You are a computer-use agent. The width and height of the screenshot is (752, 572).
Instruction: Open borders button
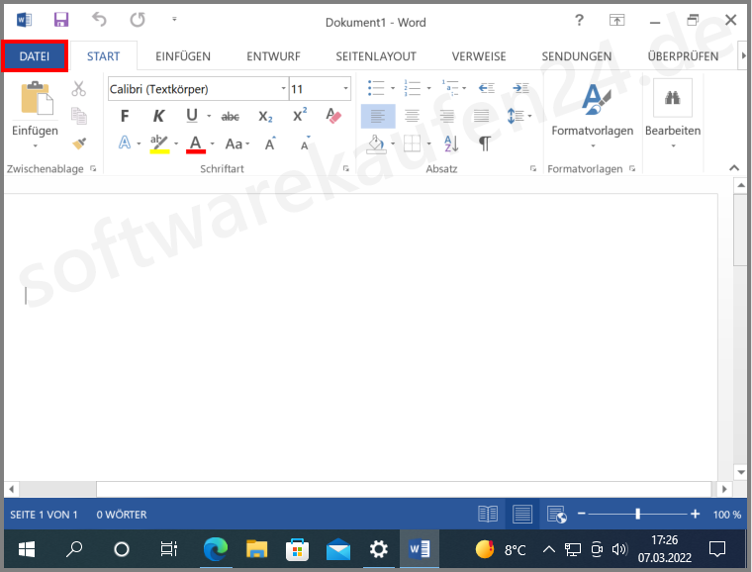(x=412, y=143)
